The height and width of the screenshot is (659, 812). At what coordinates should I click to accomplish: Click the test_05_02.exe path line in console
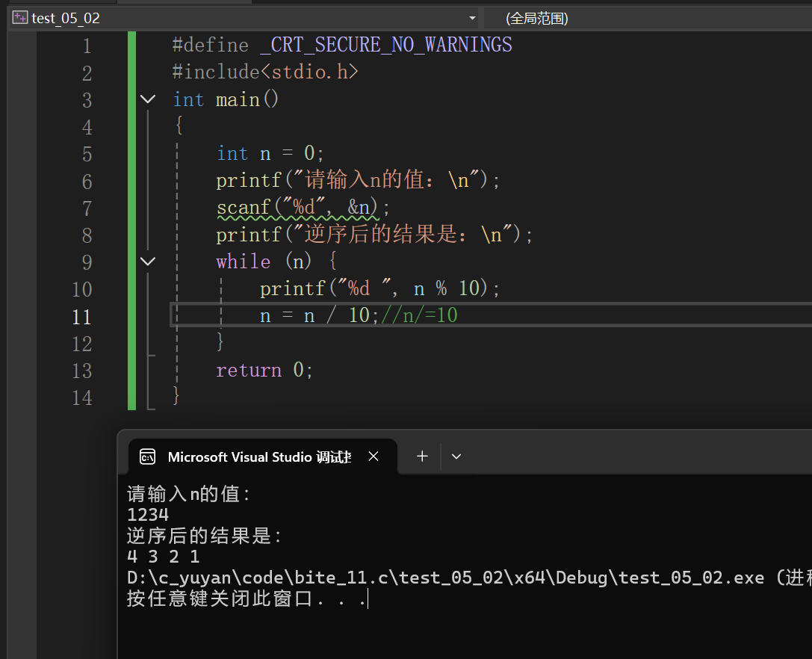point(469,577)
